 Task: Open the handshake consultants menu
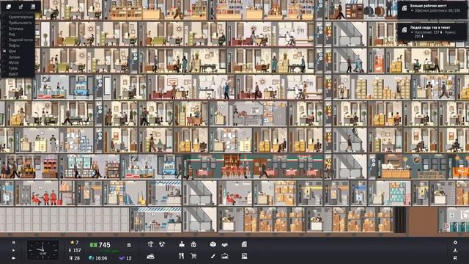[x=225, y=244]
